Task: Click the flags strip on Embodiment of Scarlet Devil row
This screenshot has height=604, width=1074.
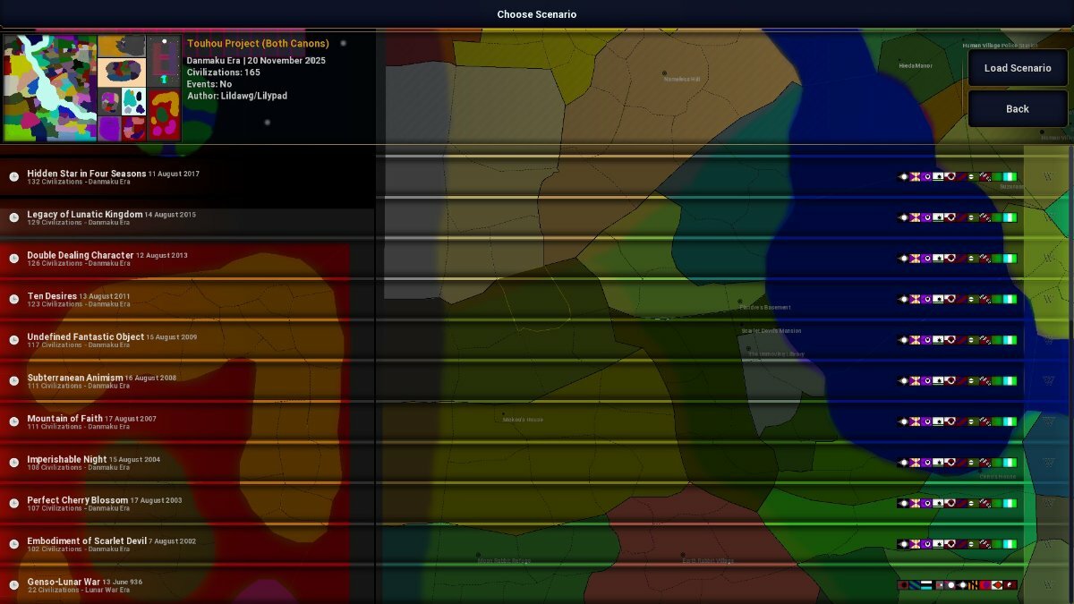Action: [957, 544]
